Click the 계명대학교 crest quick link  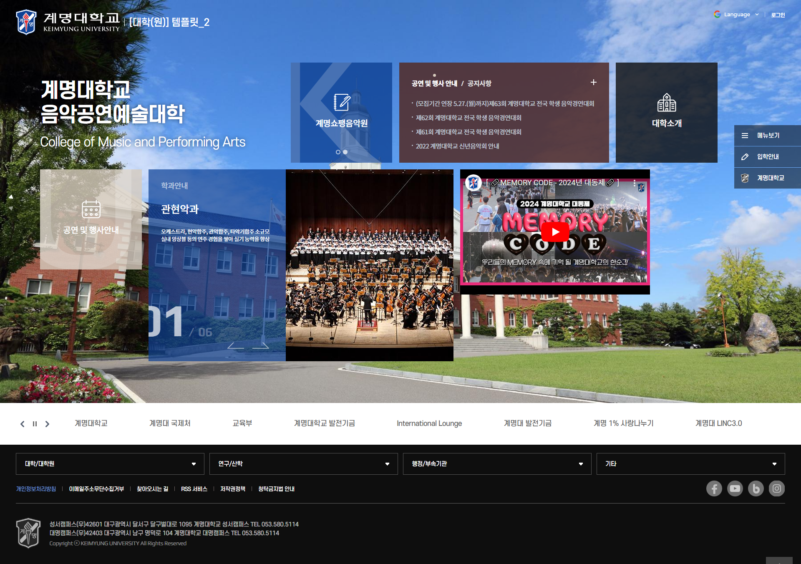coord(768,178)
